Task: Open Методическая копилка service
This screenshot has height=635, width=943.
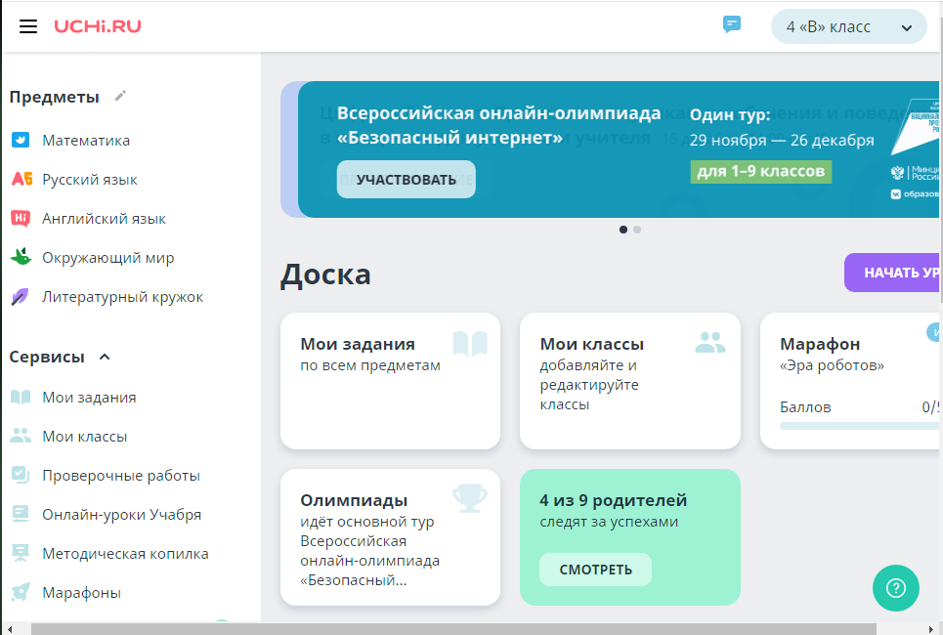Action: [125, 554]
